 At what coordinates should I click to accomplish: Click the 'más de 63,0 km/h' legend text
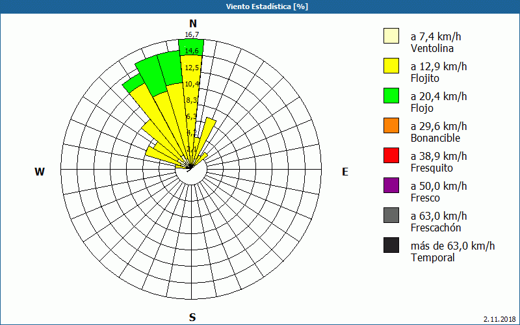coord(452,246)
